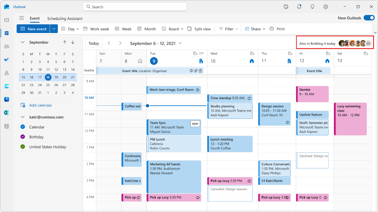Collapse the katri@contoso.com calendar group
The width and height of the screenshot is (378, 212).
pos(23,117)
